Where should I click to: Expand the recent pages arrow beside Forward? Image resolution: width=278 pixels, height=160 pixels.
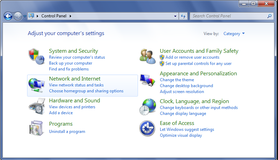tap(25, 16)
